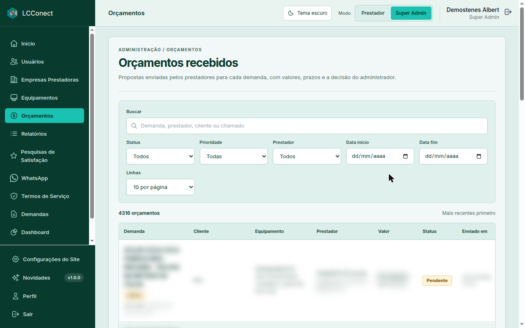Image resolution: width=525 pixels, height=328 pixels.
Task: Click the page scrollbar up arrow
Action: click(522, 3)
